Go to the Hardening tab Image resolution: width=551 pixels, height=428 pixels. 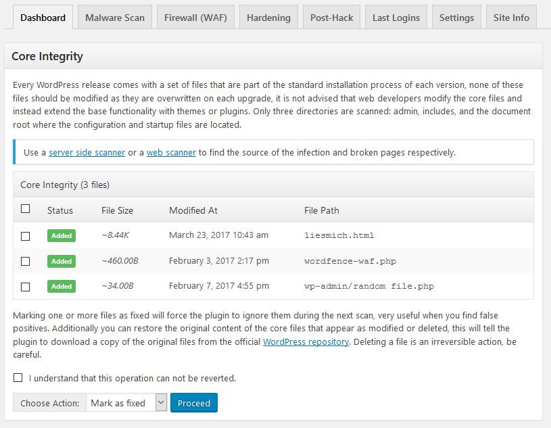click(x=268, y=17)
